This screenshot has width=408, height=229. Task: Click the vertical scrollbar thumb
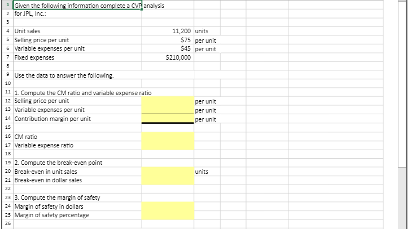click(x=402, y=84)
